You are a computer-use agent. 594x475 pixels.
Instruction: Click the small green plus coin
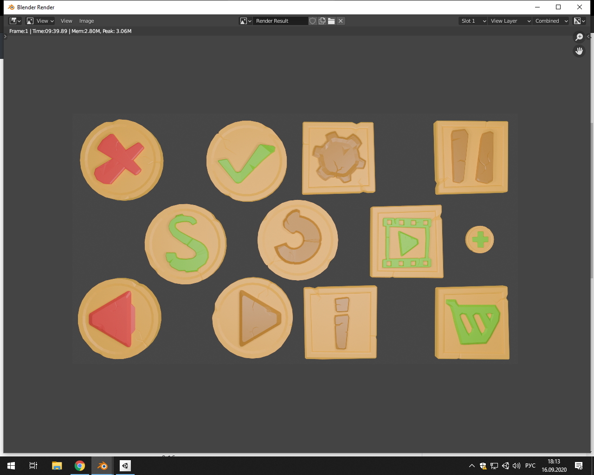pos(480,239)
